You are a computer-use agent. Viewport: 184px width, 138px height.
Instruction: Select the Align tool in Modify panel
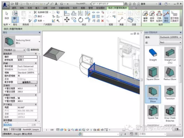pos(67,13)
